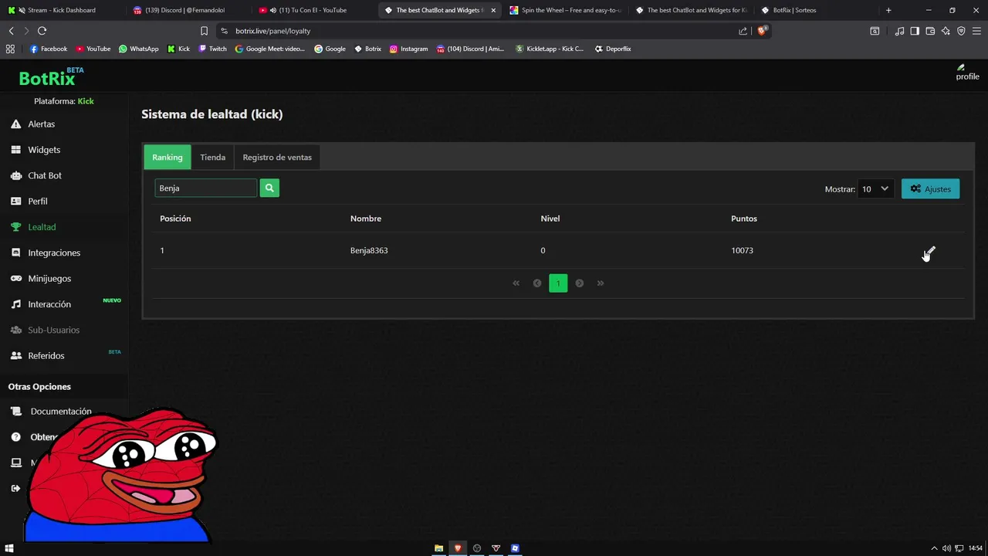
Task: Click page number 1 in pagination
Action: click(x=558, y=283)
